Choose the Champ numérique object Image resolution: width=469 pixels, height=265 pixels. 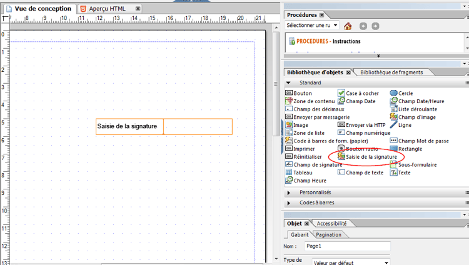tap(364, 132)
